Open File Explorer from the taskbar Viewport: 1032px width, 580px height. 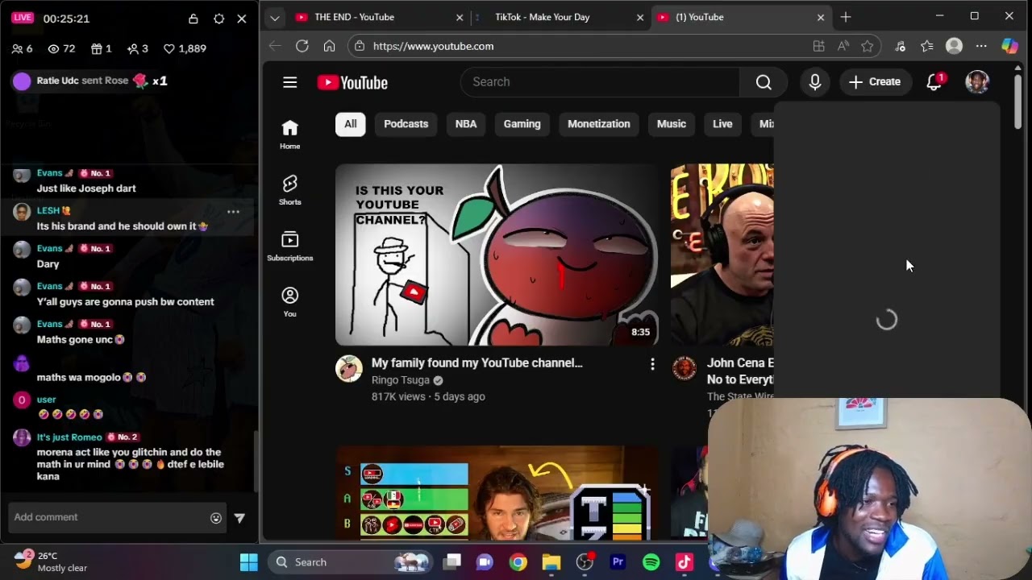click(x=551, y=562)
